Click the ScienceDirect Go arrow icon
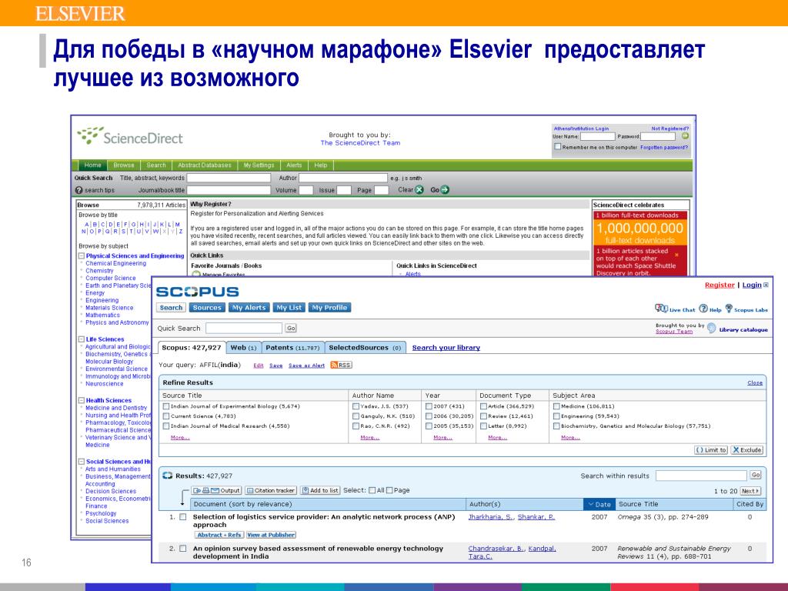Image resolution: width=788 pixels, height=591 pixels. tap(445, 190)
